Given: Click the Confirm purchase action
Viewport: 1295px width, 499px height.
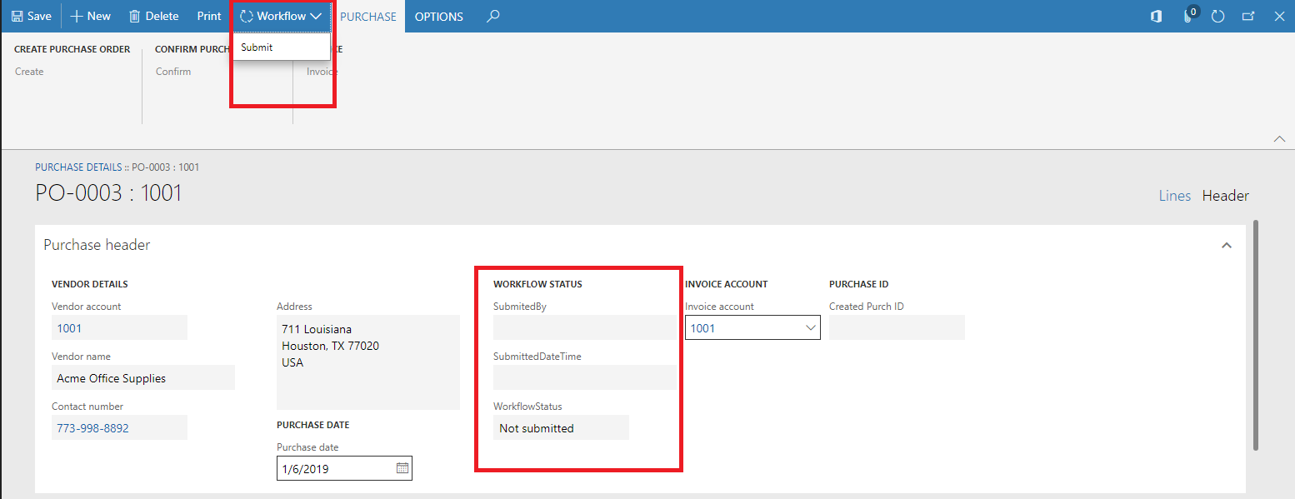Looking at the screenshot, I should [x=172, y=71].
